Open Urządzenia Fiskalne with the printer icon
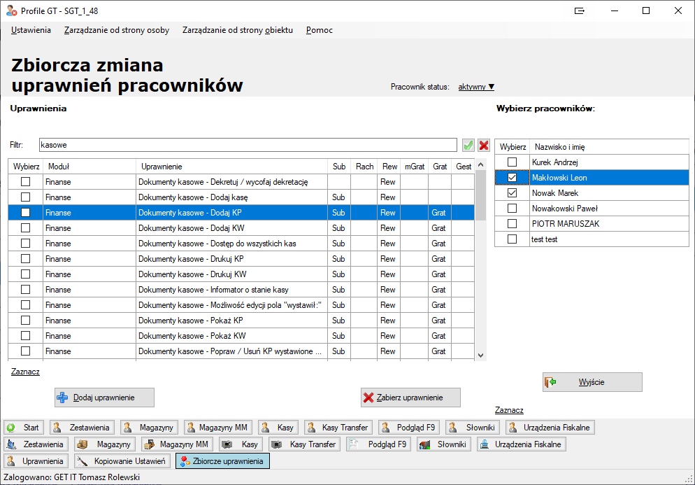Screen dimensions: 695x485 pyautogui.click(x=522, y=444)
